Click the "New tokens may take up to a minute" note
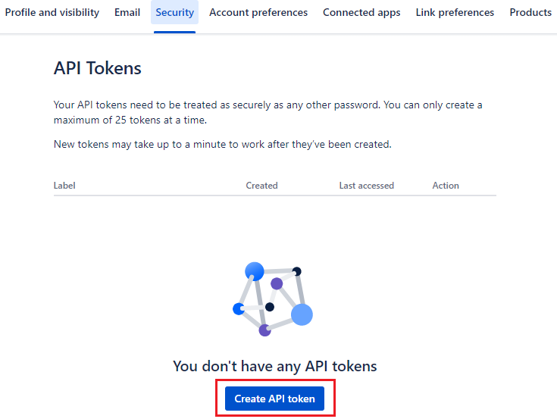 (222, 144)
